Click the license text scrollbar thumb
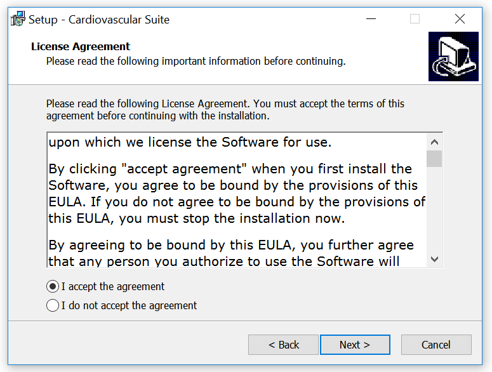The width and height of the screenshot is (492, 372). (434, 158)
